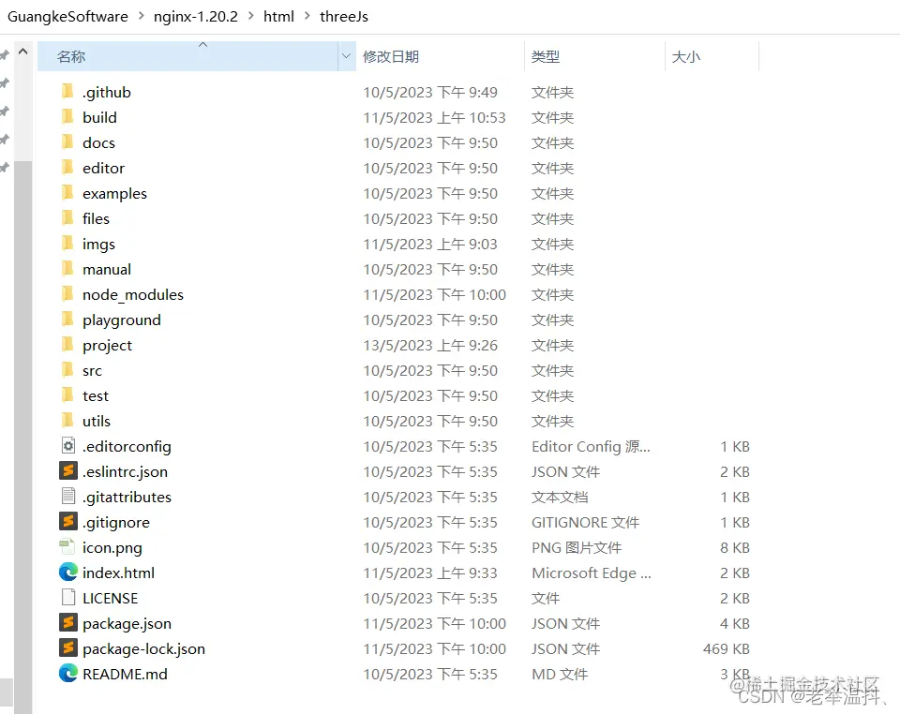Click the Edge icon of README.md

(68, 673)
